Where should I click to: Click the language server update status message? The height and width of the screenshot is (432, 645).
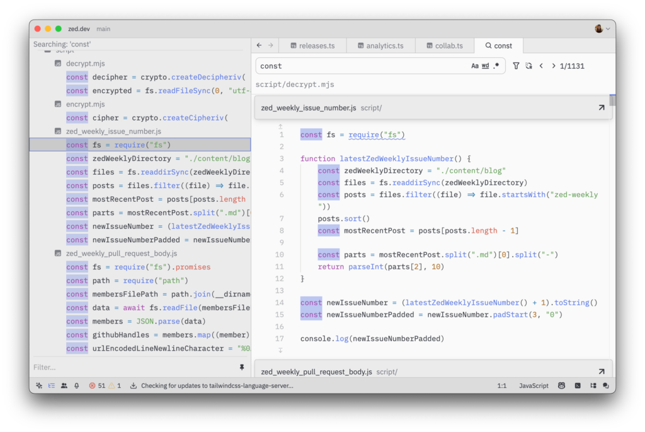tap(217, 386)
